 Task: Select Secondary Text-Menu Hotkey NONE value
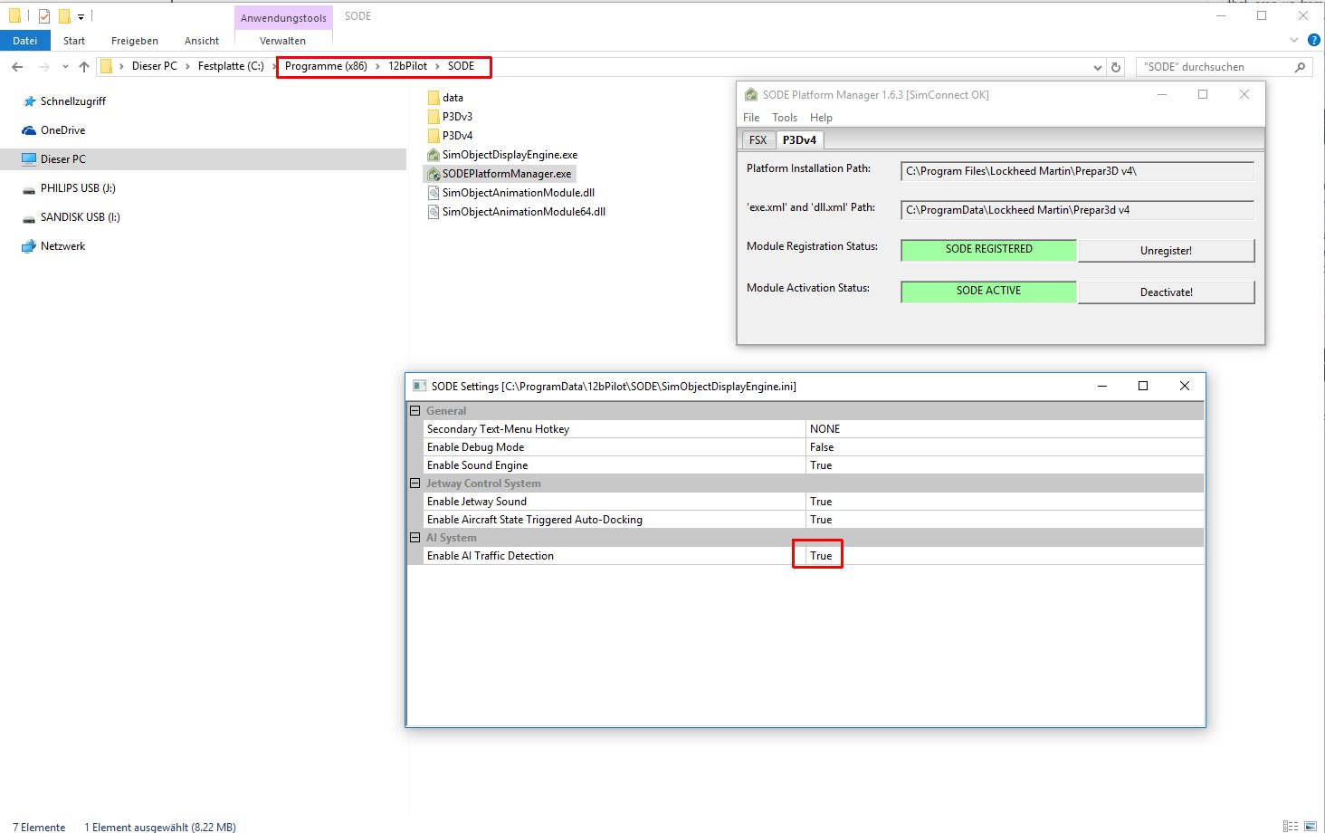pos(1005,429)
